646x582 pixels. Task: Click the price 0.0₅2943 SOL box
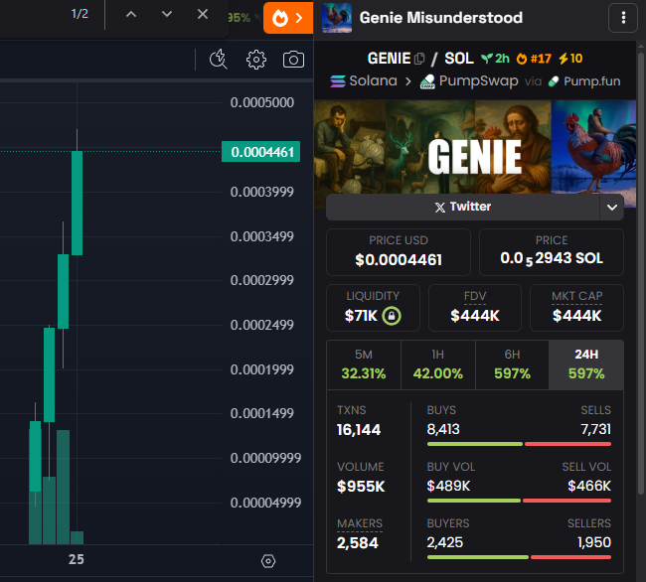pyautogui.click(x=552, y=252)
